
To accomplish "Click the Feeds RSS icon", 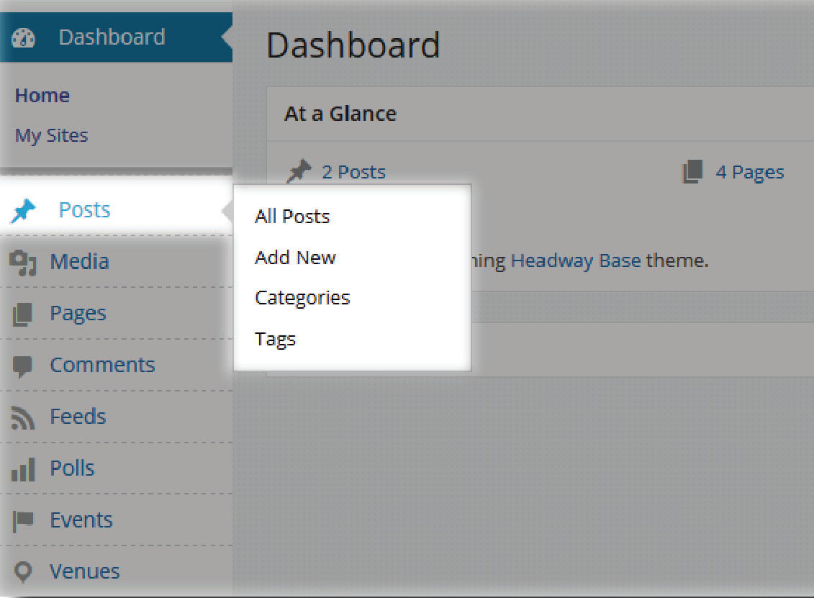I will pyautogui.click(x=23, y=418).
